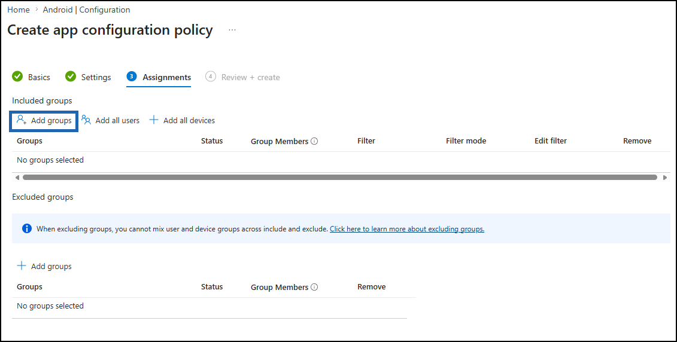Click the green checkmark icon beside Basics
Image resolution: width=677 pixels, height=342 pixels.
pyautogui.click(x=17, y=77)
